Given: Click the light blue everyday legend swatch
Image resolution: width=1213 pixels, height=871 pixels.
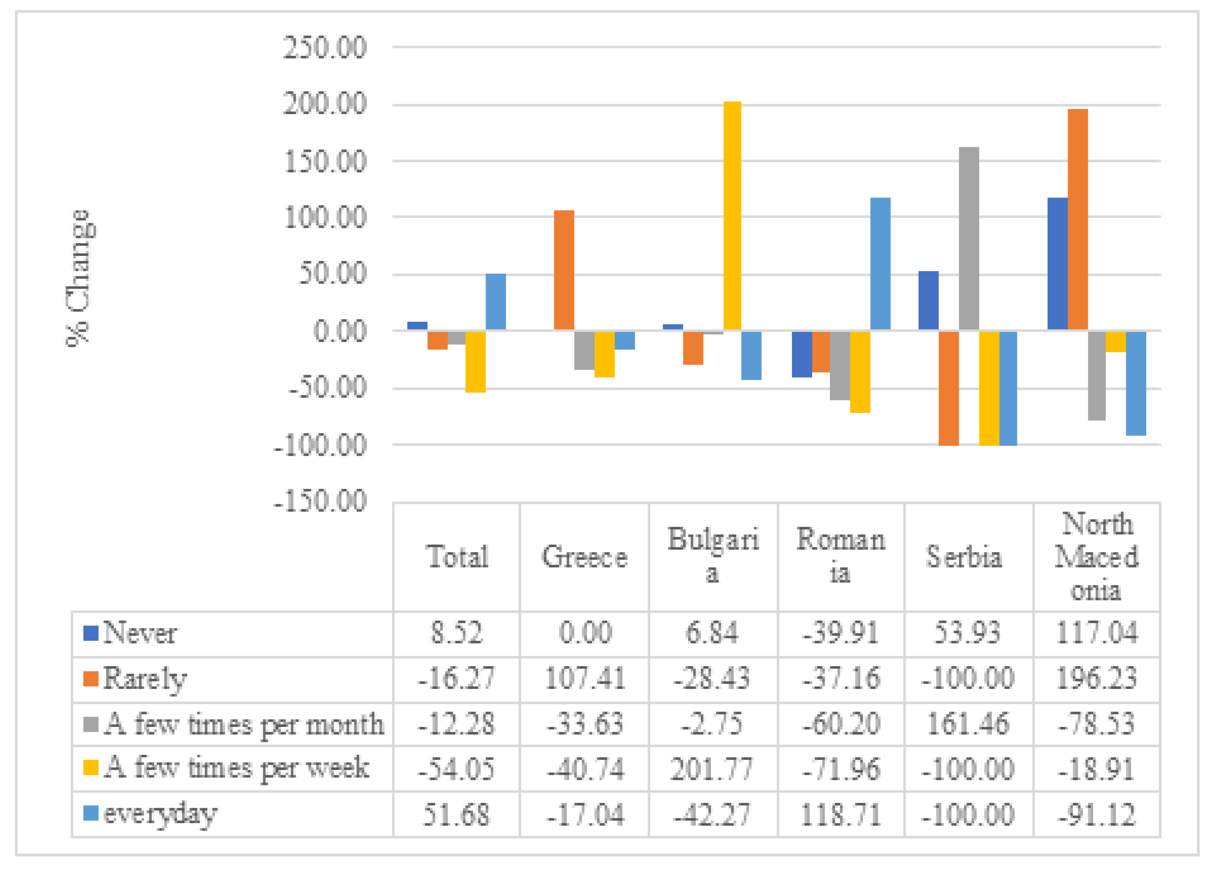Looking at the screenshot, I should tap(91, 814).
